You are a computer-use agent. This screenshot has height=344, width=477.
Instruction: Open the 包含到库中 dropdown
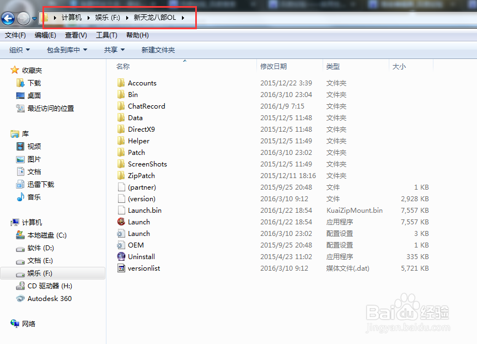pyautogui.click(x=67, y=50)
